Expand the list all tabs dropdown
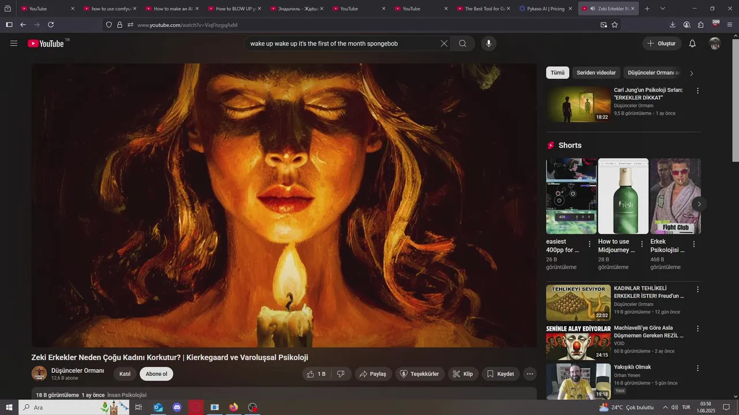This screenshot has width=739, height=415. [x=663, y=9]
